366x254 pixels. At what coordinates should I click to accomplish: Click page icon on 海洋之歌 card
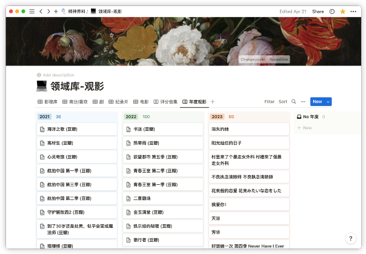point(42,129)
